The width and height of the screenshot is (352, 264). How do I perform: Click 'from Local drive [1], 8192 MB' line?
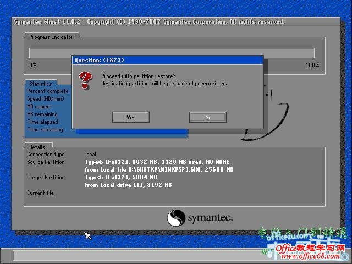[x=128, y=185]
